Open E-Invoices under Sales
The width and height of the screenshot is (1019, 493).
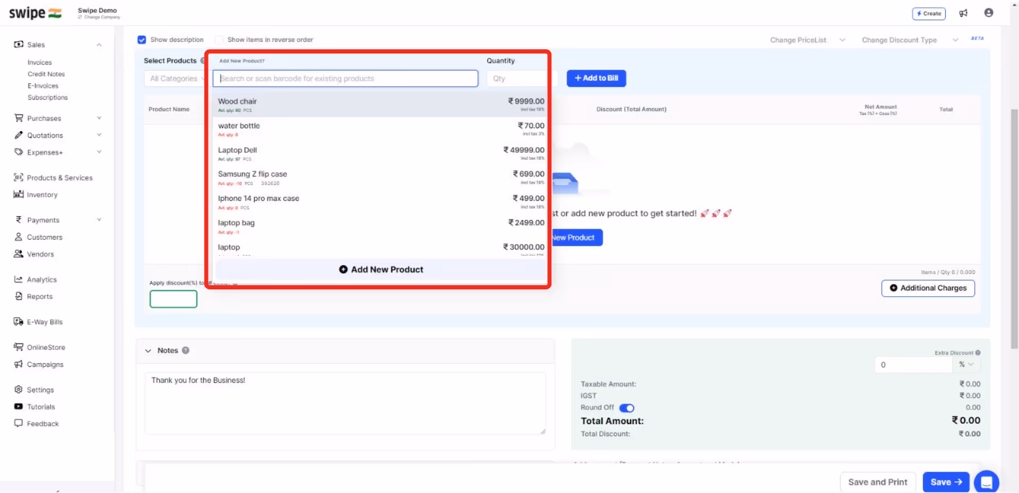pos(43,86)
